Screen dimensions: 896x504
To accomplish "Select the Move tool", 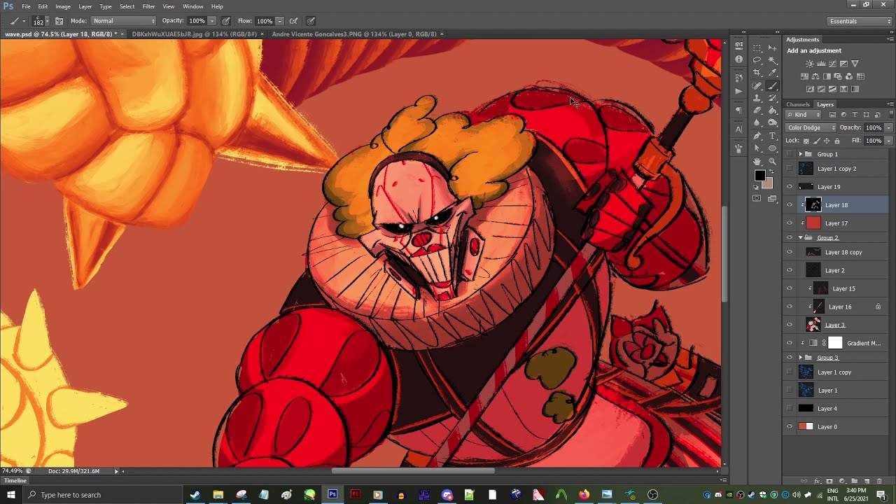I will [x=773, y=48].
